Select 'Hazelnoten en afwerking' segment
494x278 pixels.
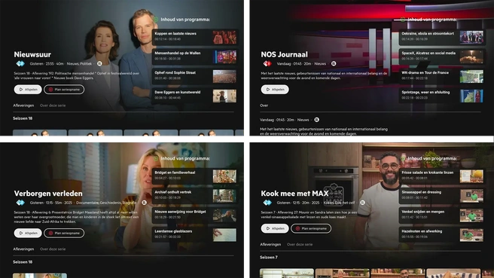442,235
